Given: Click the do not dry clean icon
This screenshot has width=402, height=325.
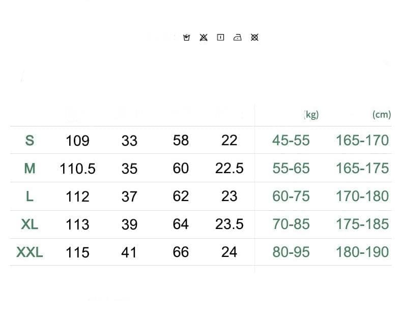Looking at the screenshot, I should click(254, 38).
